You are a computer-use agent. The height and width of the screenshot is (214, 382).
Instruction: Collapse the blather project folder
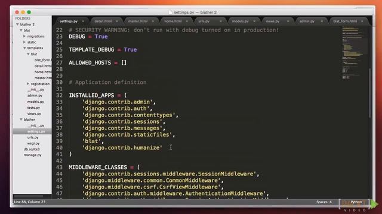(21, 119)
